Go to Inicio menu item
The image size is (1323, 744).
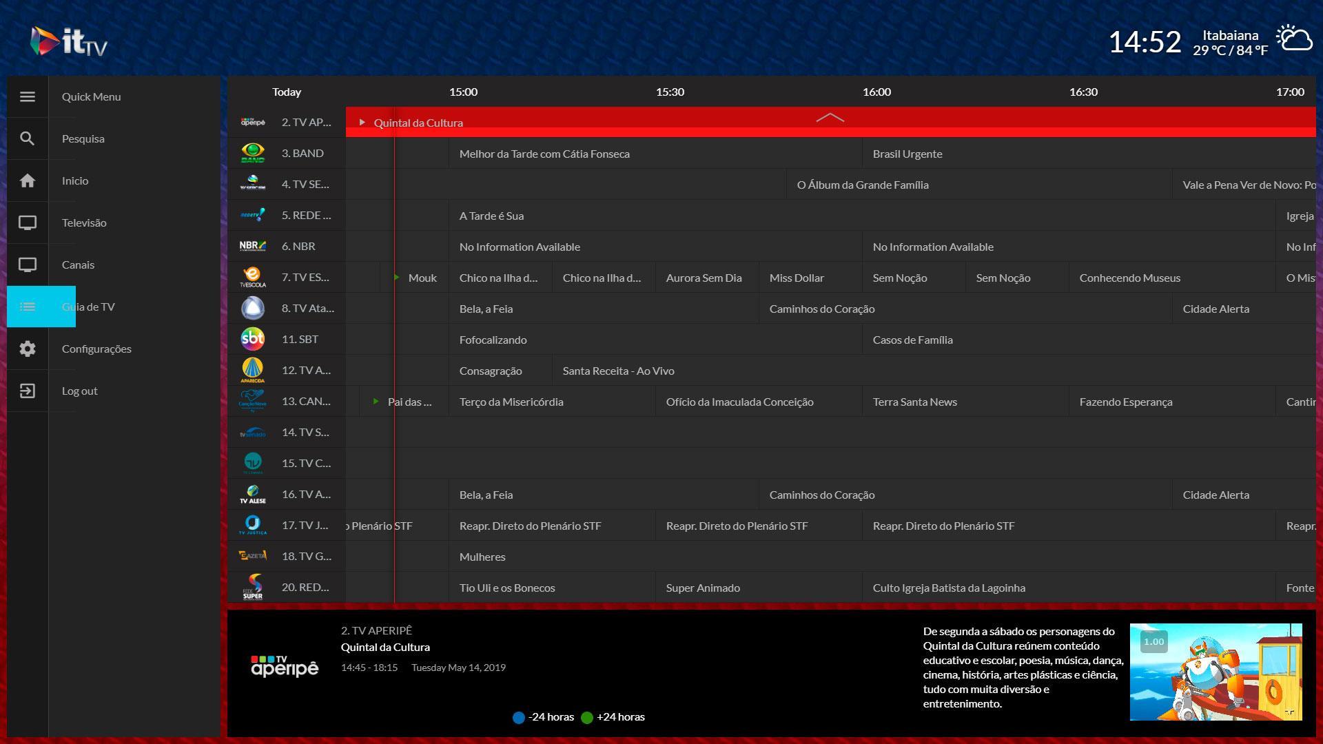coord(75,180)
